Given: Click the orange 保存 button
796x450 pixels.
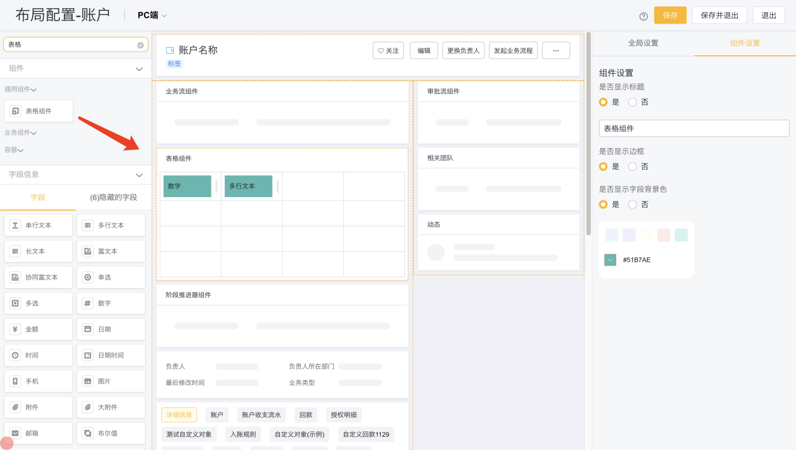Looking at the screenshot, I should [x=670, y=16].
